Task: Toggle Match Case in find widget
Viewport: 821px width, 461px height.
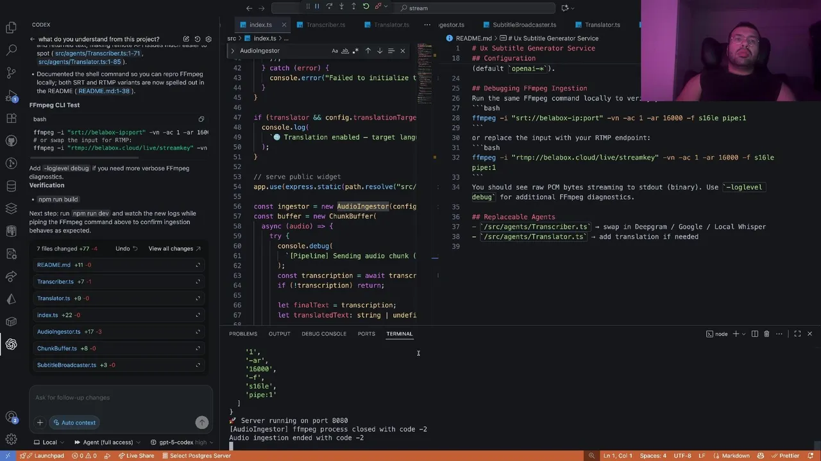Action: pos(335,51)
